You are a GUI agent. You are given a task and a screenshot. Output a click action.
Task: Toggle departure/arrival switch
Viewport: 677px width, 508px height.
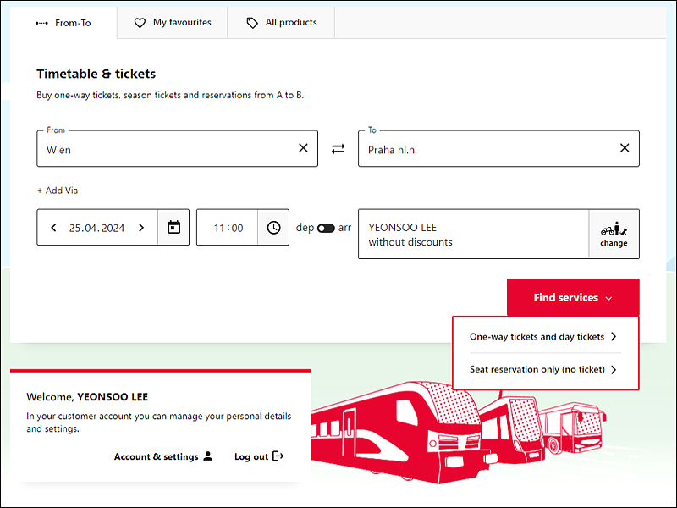pos(326,228)
